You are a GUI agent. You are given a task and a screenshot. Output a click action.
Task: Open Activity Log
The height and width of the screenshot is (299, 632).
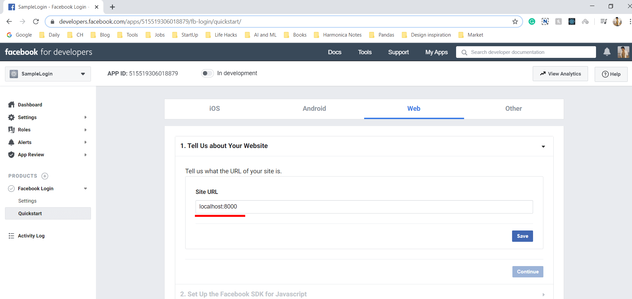point(31,236)
